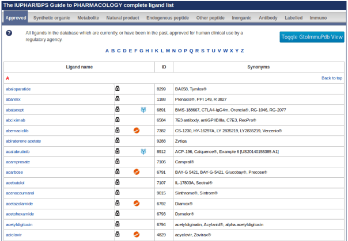The width and height of the screenshot is (348, 241).
Task: Open the abatacept ligand link
Action: [14, 110]
